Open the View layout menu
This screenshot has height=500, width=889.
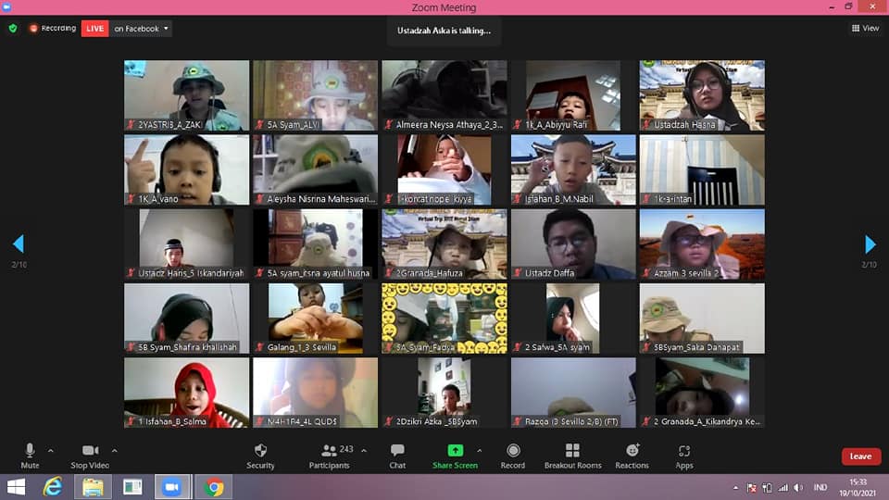coord(865,29)
